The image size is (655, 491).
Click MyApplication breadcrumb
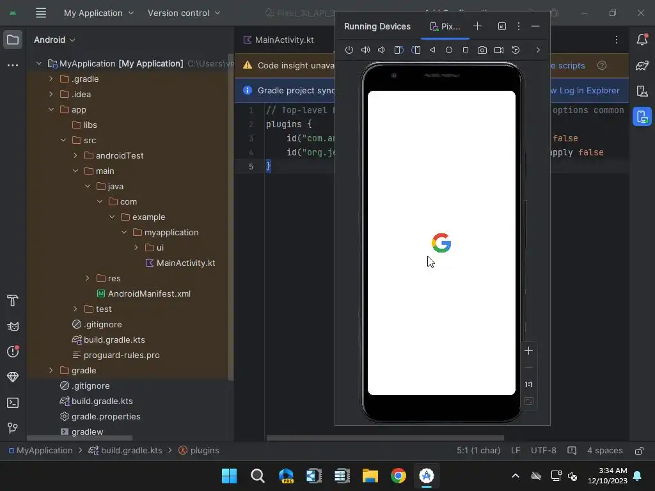(x=40, y=451)
